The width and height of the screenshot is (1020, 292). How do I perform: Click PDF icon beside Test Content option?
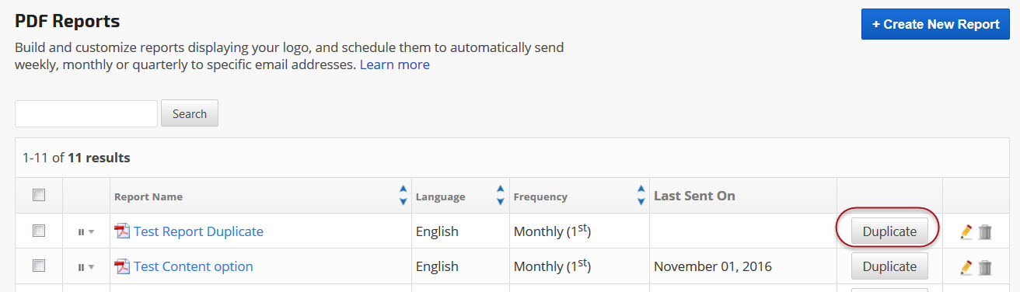click(x=122, y=266)
